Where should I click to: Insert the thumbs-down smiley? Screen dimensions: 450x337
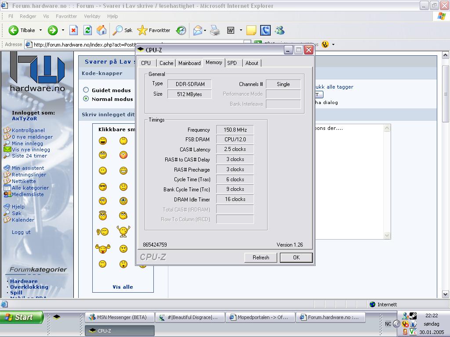(102, 231)
